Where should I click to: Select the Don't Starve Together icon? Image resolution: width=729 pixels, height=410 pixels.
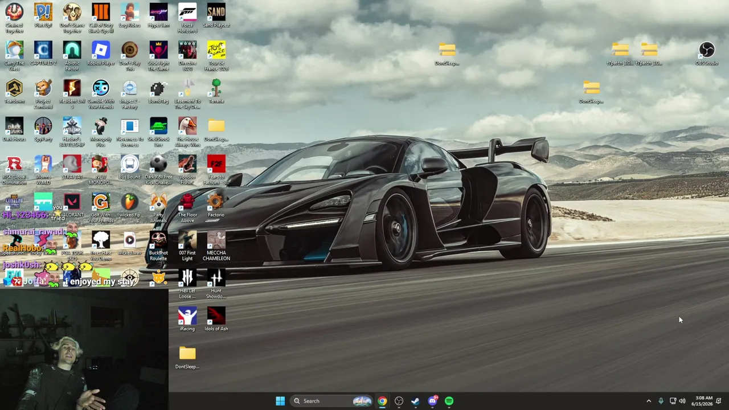pyautogui.click(x=72, y=18)
